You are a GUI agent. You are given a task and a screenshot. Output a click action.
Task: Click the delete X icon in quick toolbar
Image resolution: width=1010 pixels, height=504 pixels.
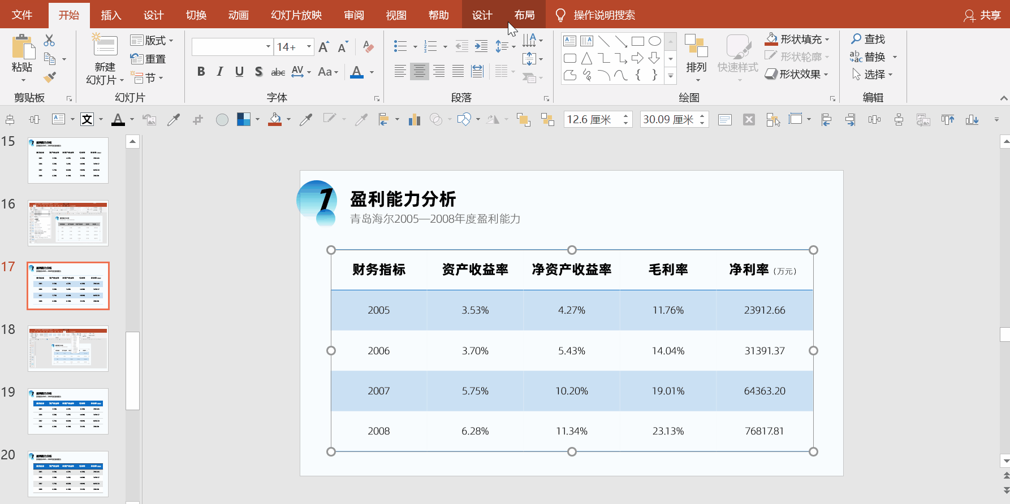point(749,119)
